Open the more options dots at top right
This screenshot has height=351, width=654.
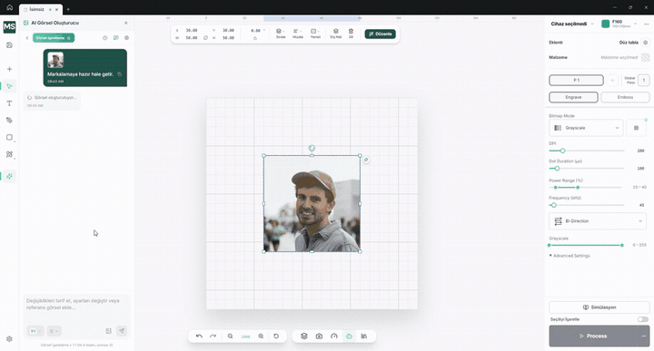pos(646,24)
